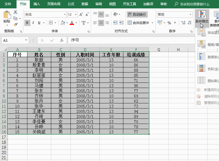Open the paste options arrow below 粘贴
Screen dimensions: 219x161
click(7, 25)
